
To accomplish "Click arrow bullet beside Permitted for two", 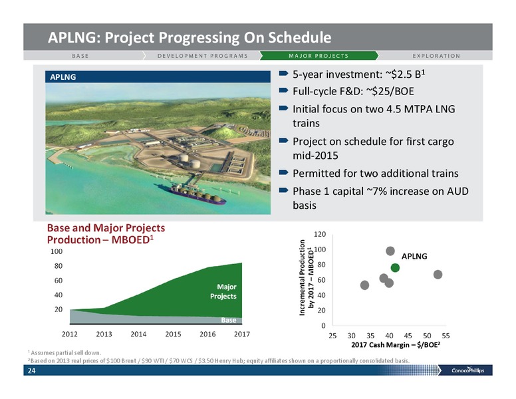I will (x=283, y=172).
